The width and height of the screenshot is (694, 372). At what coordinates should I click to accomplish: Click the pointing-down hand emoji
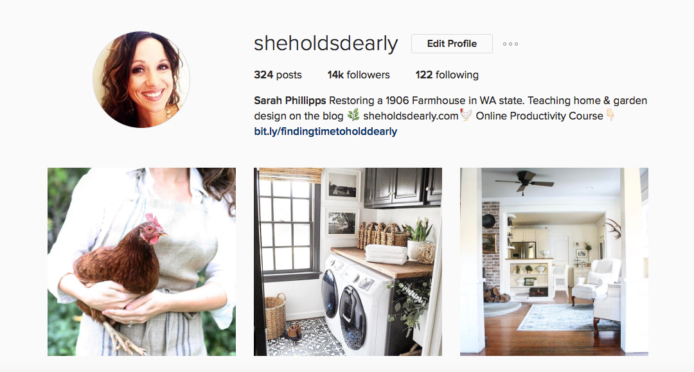(610, 116)
